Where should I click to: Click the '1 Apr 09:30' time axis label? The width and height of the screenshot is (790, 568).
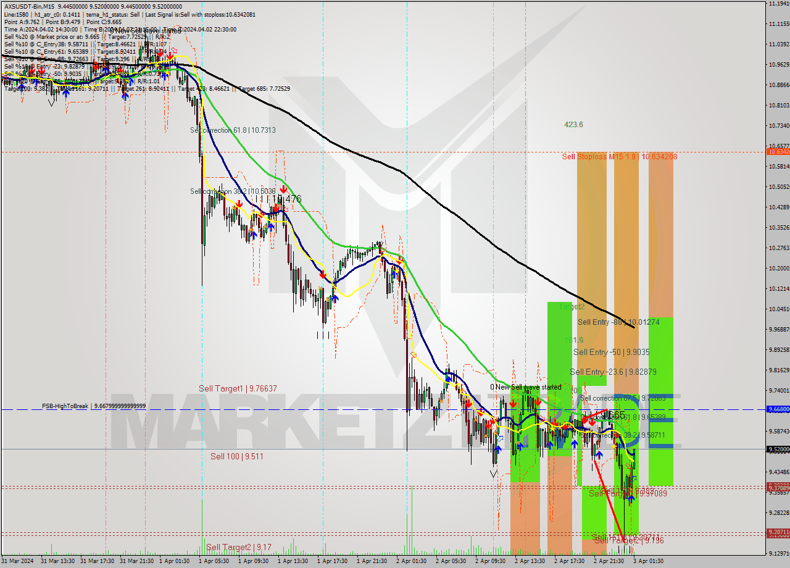click(253, 561)
